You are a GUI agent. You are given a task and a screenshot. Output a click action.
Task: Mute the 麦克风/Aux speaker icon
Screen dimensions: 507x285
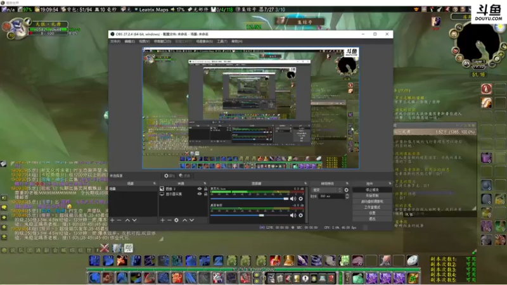(x=293, y=199)
